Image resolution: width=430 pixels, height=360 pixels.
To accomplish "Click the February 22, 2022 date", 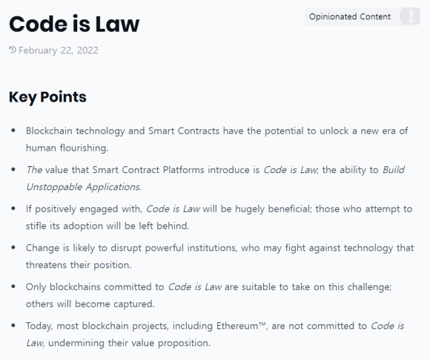I will tap(58, 50).
